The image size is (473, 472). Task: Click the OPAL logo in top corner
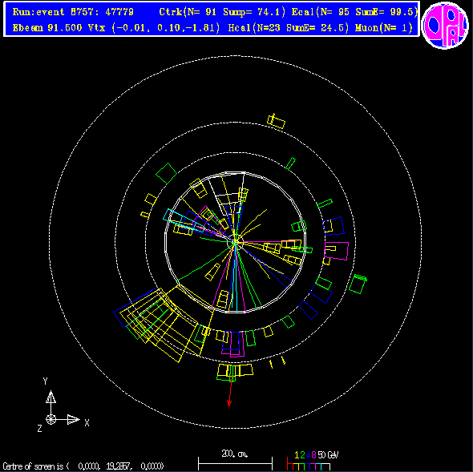[445, 25]
